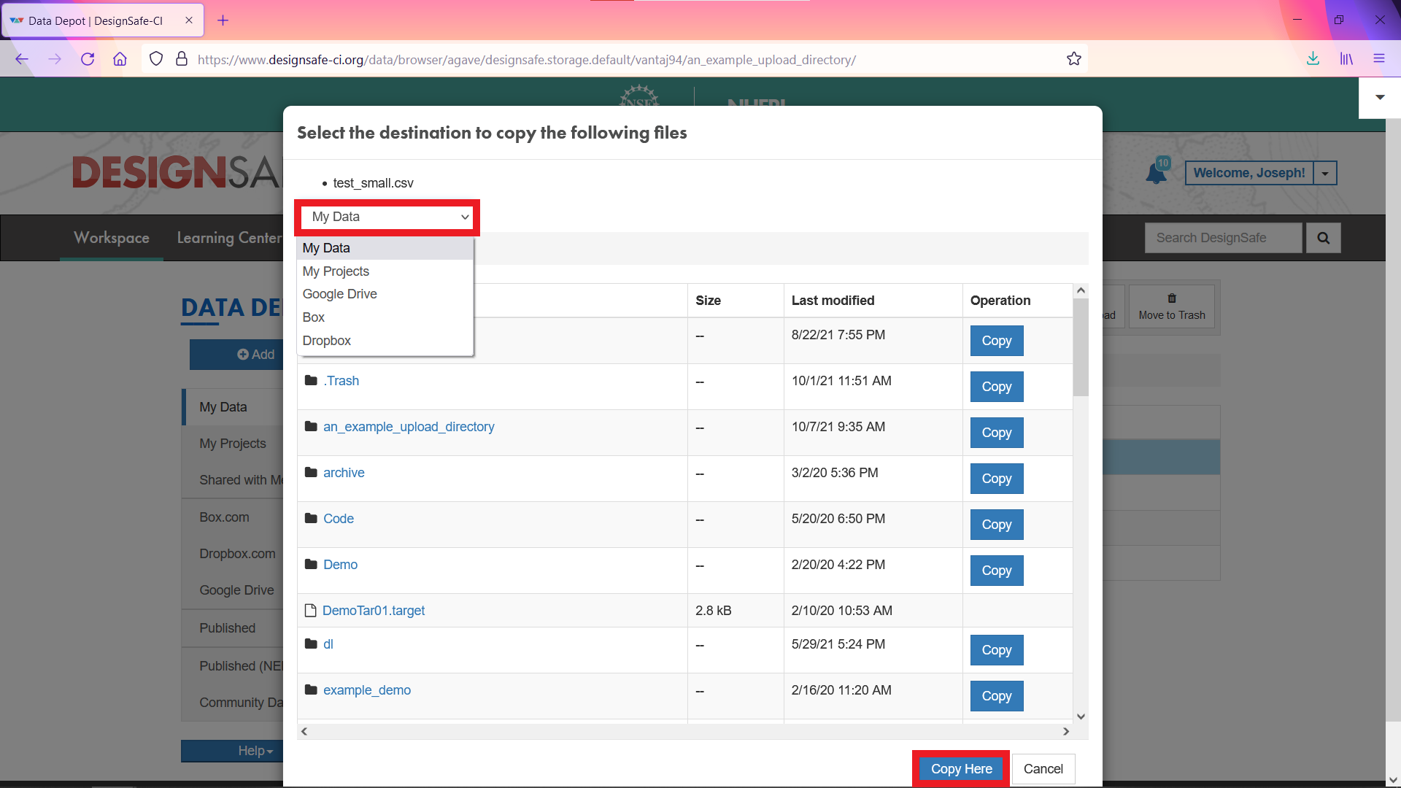Viewport: 1401px width, 788px height.
Task: Open Firefox library sidebar icon
Action: point(1346,59)
